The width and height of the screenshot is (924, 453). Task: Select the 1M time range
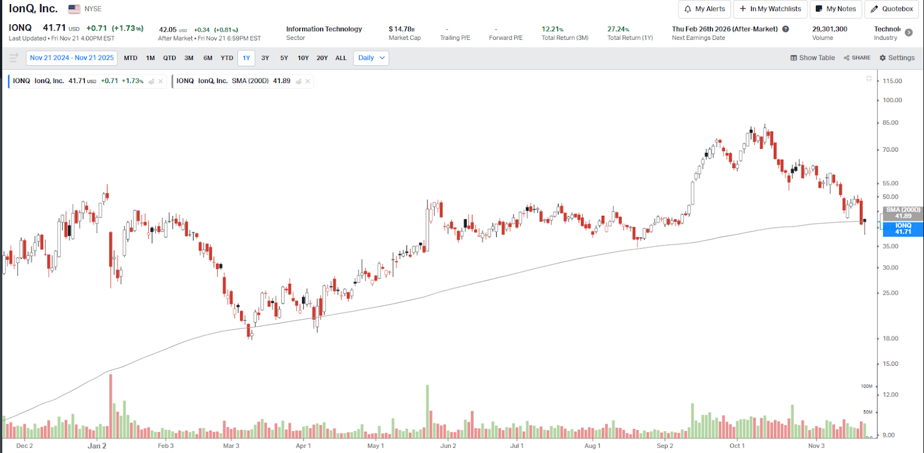150,58
